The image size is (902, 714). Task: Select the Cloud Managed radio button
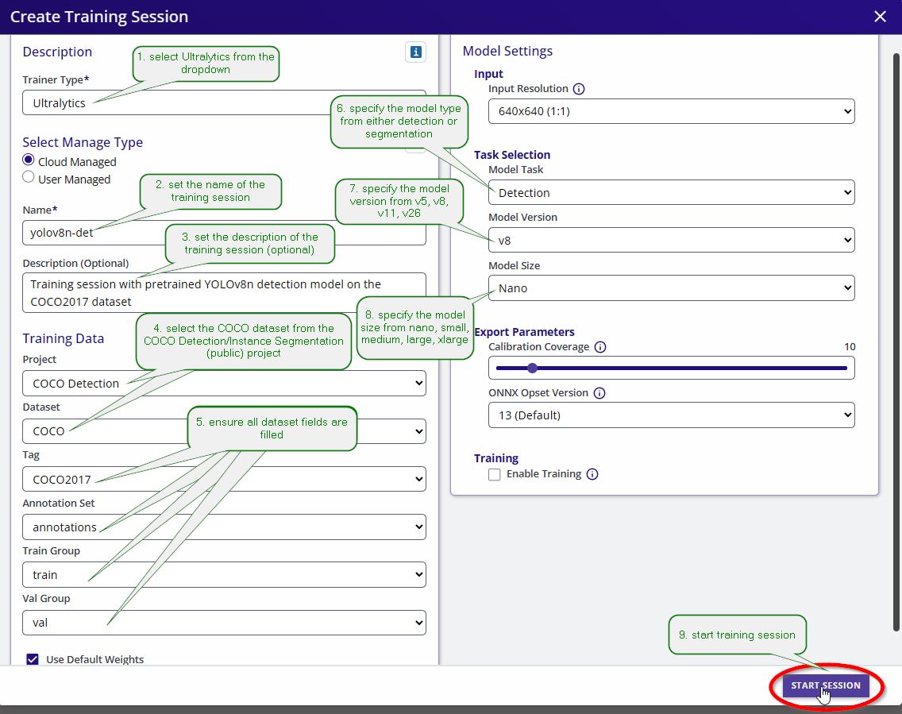click(x=29, y=160)
